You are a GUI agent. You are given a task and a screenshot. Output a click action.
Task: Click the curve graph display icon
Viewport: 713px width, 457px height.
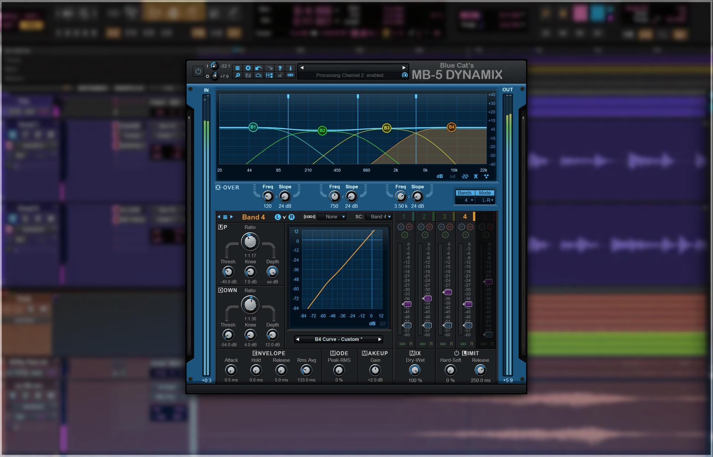point(259,75)
